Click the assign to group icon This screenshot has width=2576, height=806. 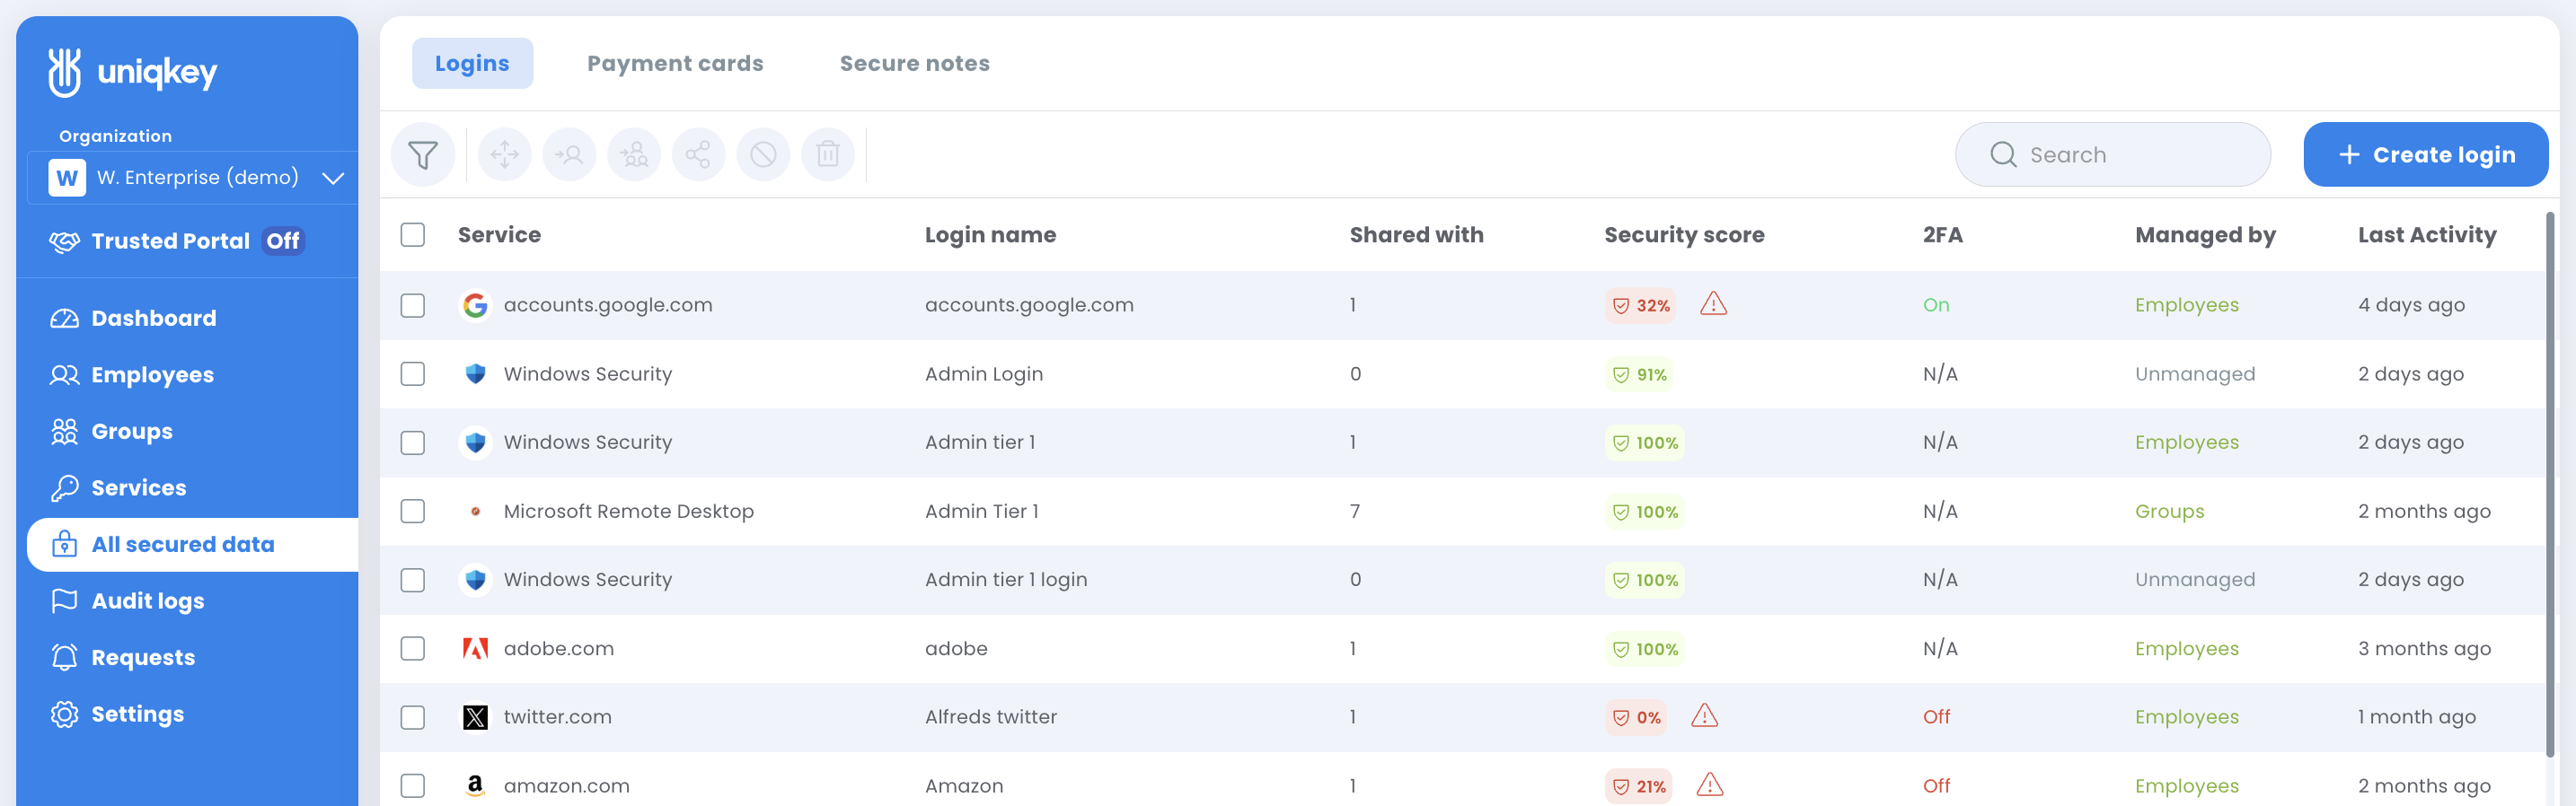tap(634, 154)
